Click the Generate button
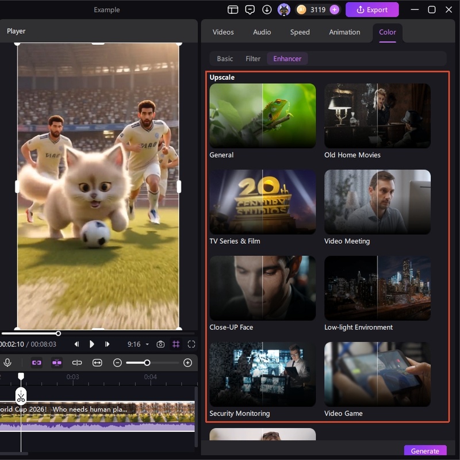The height and width of the screenshot is (460, 460). [425, 451]
